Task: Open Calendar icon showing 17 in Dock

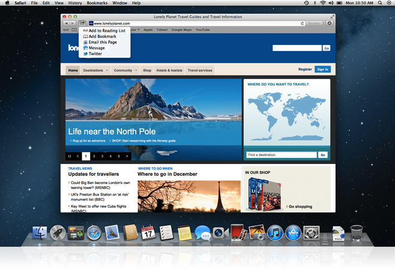Action: coord(149,232)
